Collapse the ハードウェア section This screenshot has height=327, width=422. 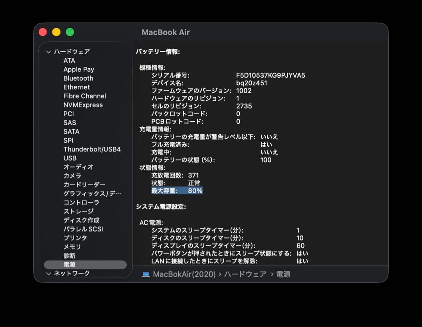coord(48,51)
